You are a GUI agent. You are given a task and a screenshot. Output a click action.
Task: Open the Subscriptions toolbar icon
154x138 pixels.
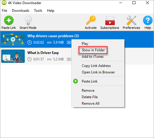110,21
